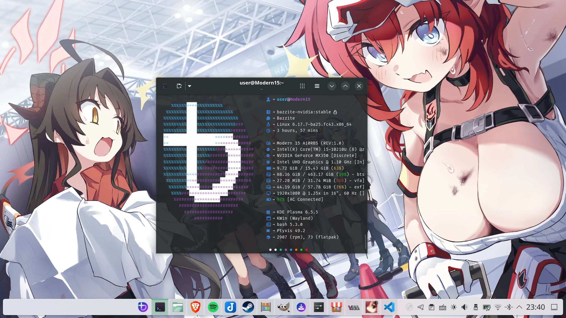
Task: Launch the Brave browser
Action: click(195, 307)
